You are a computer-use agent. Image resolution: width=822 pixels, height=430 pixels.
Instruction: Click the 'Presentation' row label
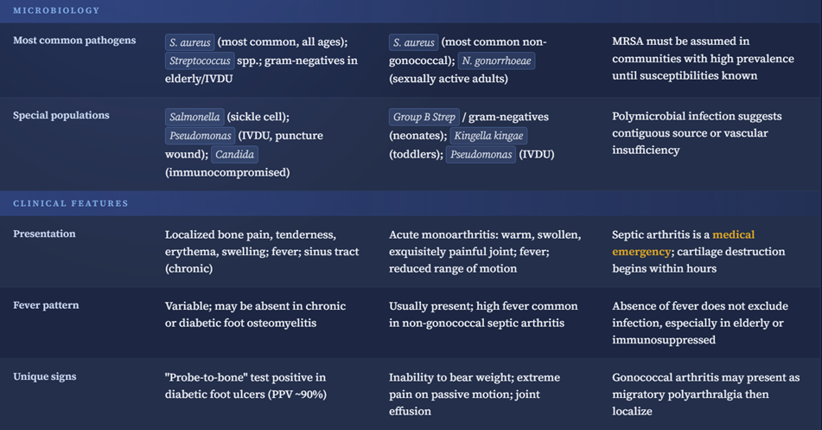44,234
